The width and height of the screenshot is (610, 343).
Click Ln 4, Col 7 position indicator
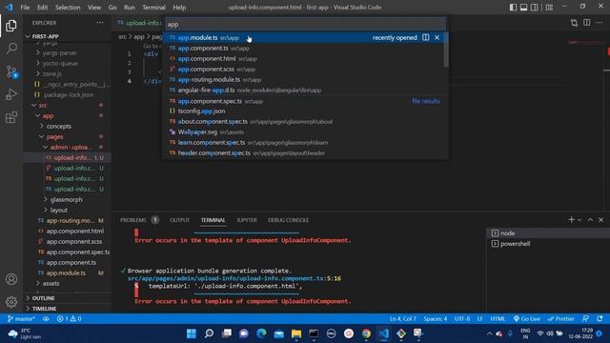pyautogui.click(x=402, y=318)
